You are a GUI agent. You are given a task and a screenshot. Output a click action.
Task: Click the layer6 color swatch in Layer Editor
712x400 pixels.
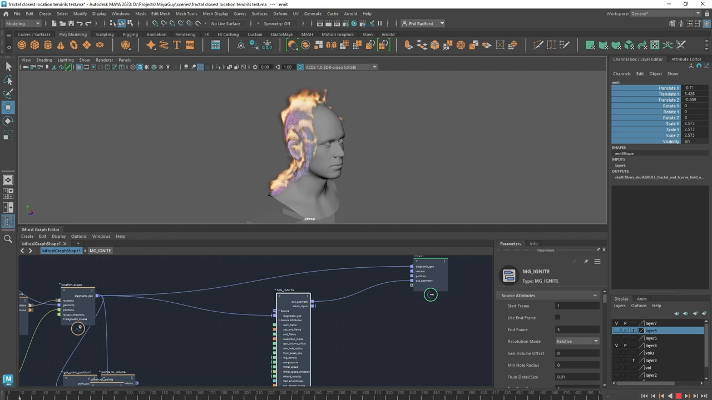pos(641,331)
